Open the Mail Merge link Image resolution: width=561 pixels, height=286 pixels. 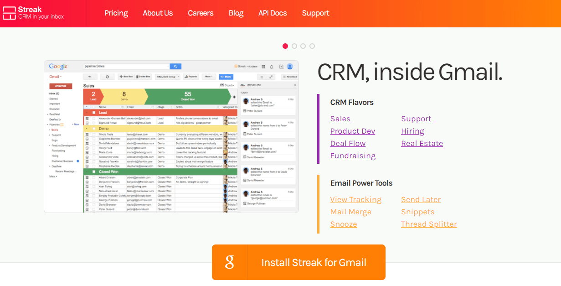[x=351, y=212]
